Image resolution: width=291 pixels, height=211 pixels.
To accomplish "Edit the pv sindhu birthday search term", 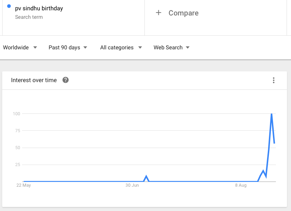I will click(39, 8).
